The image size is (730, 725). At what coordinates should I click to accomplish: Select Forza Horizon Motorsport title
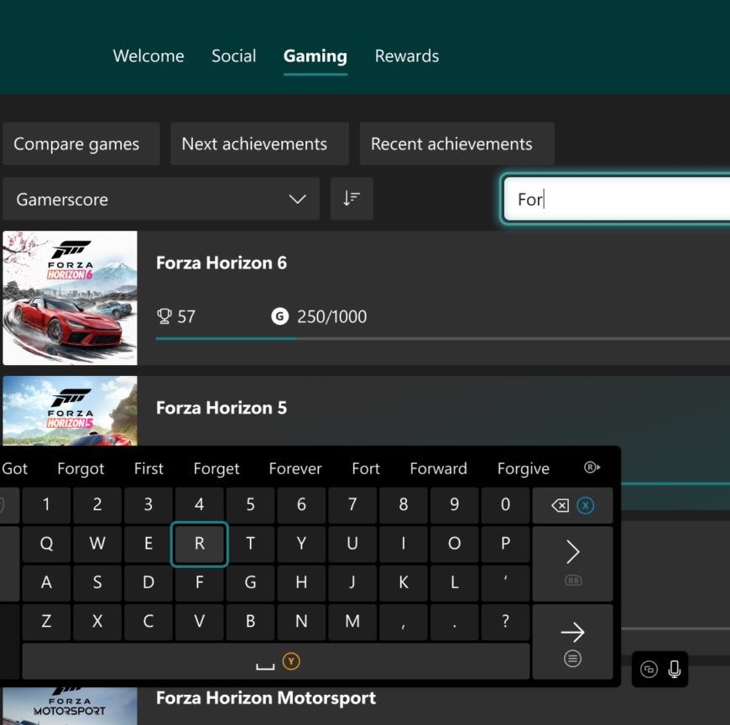coord(266,698)
